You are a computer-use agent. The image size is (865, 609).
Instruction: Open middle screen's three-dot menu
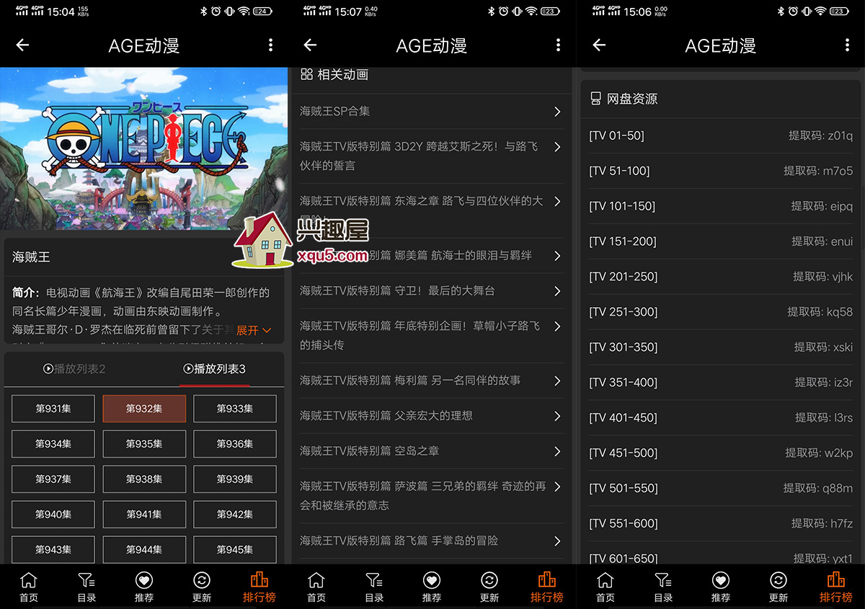tap(558, 45)
